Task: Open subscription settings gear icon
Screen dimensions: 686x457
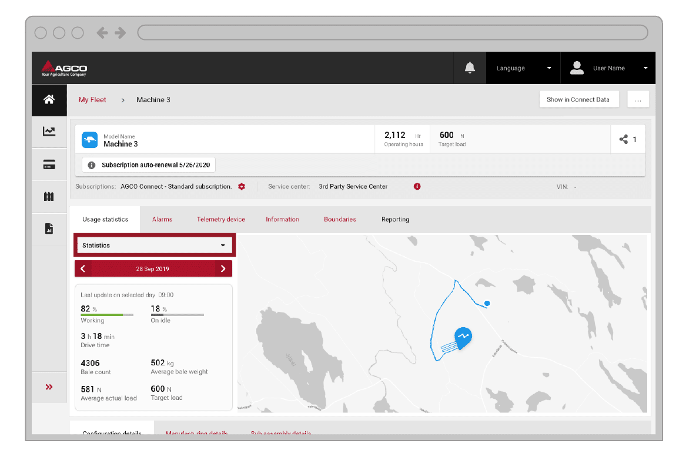Action: click(242, 187)
